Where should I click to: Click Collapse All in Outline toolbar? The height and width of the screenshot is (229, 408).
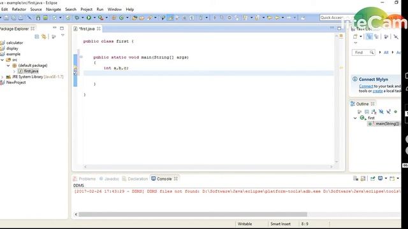(367, 112)
